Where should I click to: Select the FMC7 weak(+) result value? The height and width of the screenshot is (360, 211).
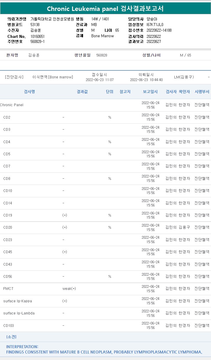pos(69,289)
